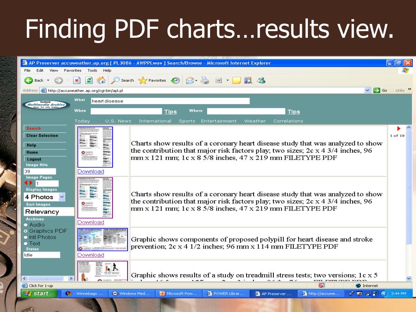Click the Research books toolbar icon
Viewport: 416px width, 312px height.
[x=248, y=80]
